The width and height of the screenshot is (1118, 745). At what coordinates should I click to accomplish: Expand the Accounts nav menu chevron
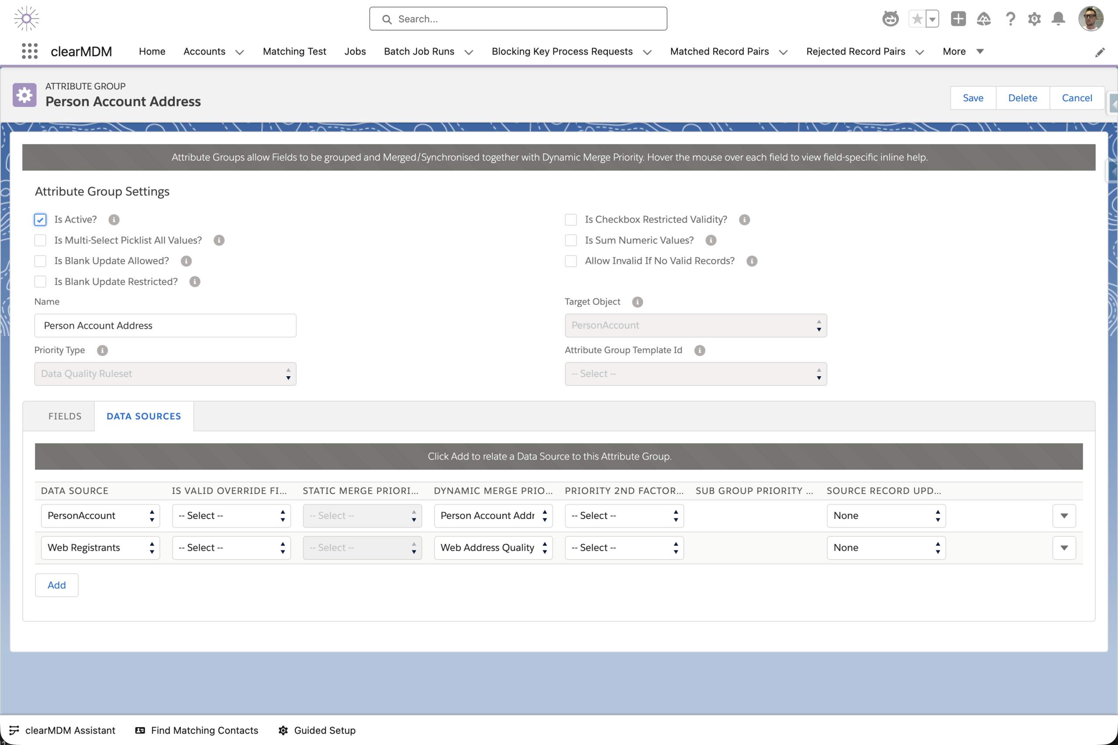click(240, 52)
